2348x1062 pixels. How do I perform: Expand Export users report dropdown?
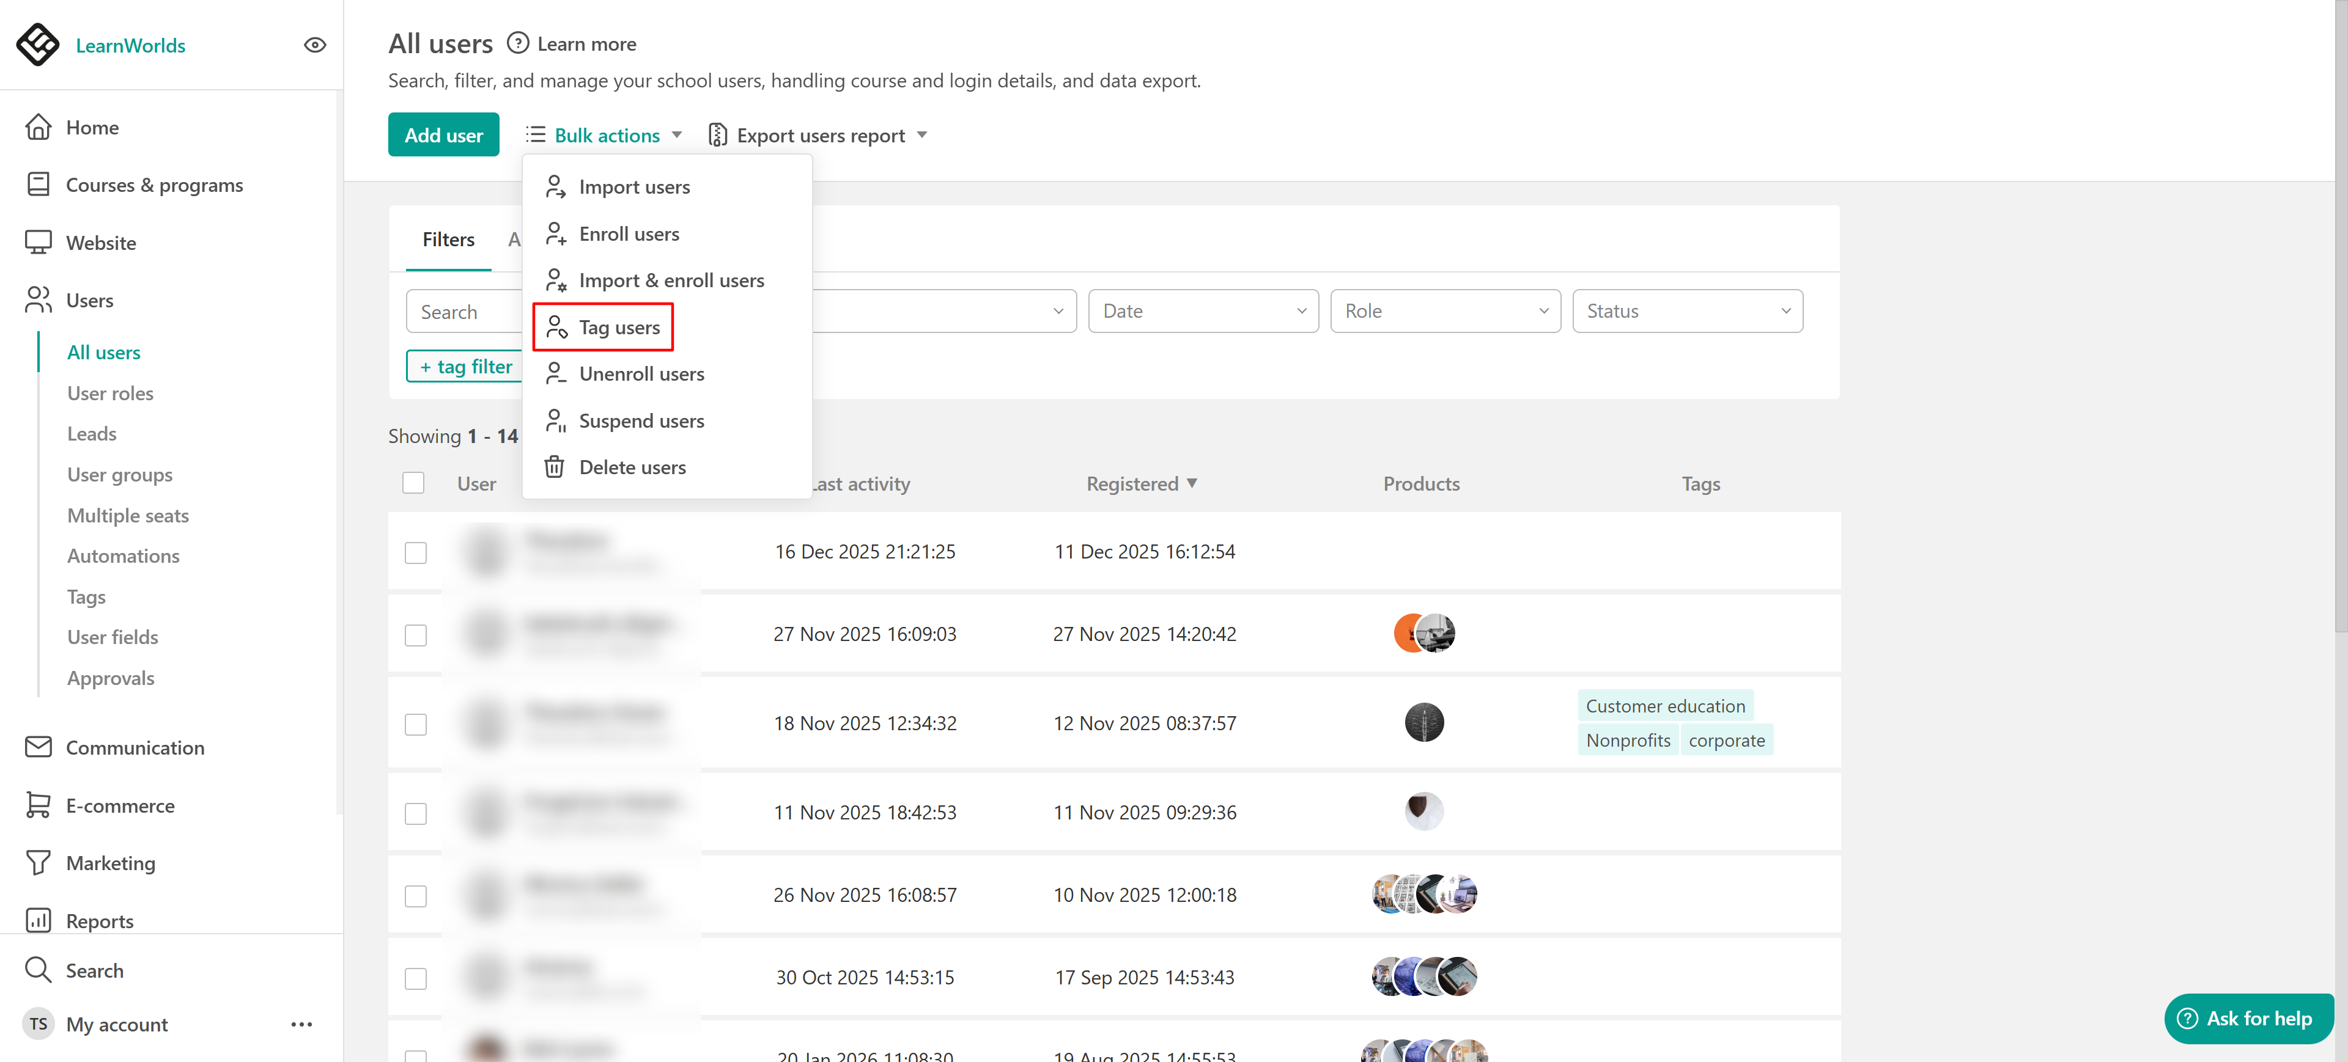(x=819, y=135)
